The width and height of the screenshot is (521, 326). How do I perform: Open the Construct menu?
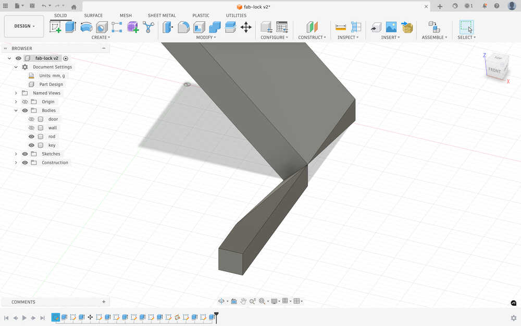coord(312,38)
